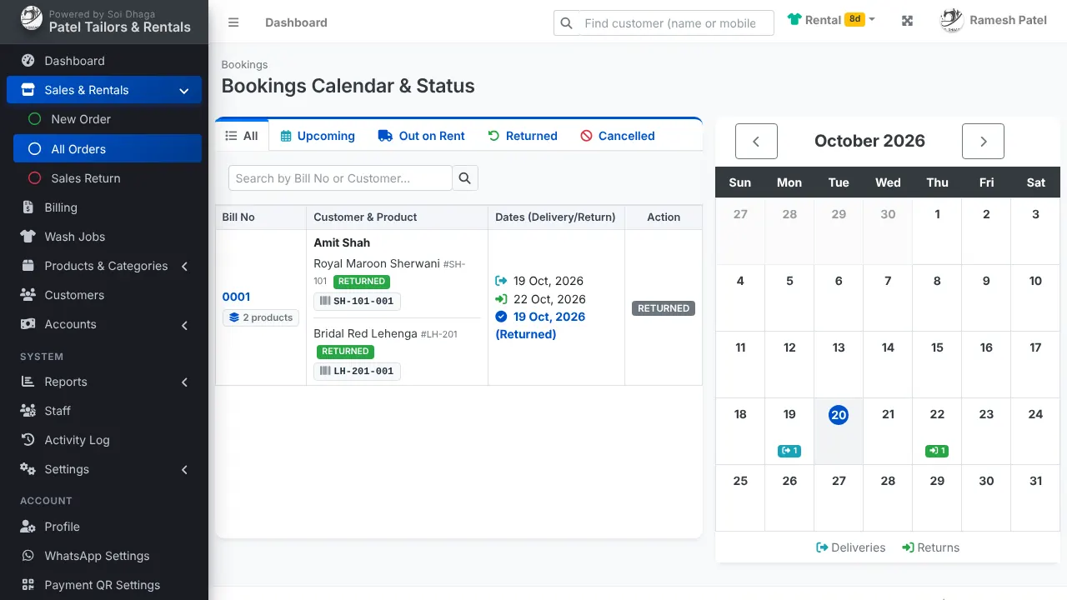This screenshot has height=600, width=1067.
Task: Click the Dashboard gauge icon in sidebar
Action: [28, 61]
